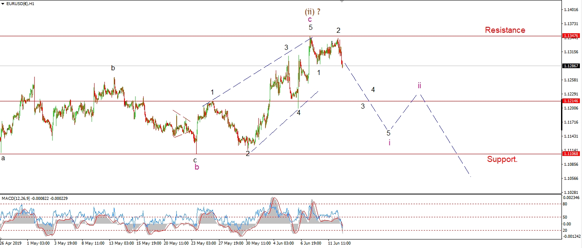Click the MACD 80 level scale label
The image size is (582, 248).
point(566,204)
